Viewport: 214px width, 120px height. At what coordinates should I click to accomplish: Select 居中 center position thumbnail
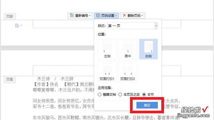tap(128, 49)
